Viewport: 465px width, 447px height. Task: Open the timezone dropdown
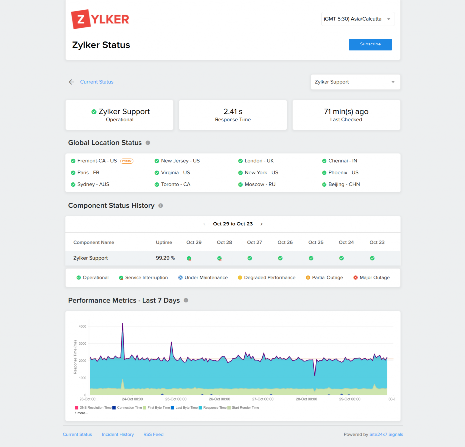pos(358,19)
